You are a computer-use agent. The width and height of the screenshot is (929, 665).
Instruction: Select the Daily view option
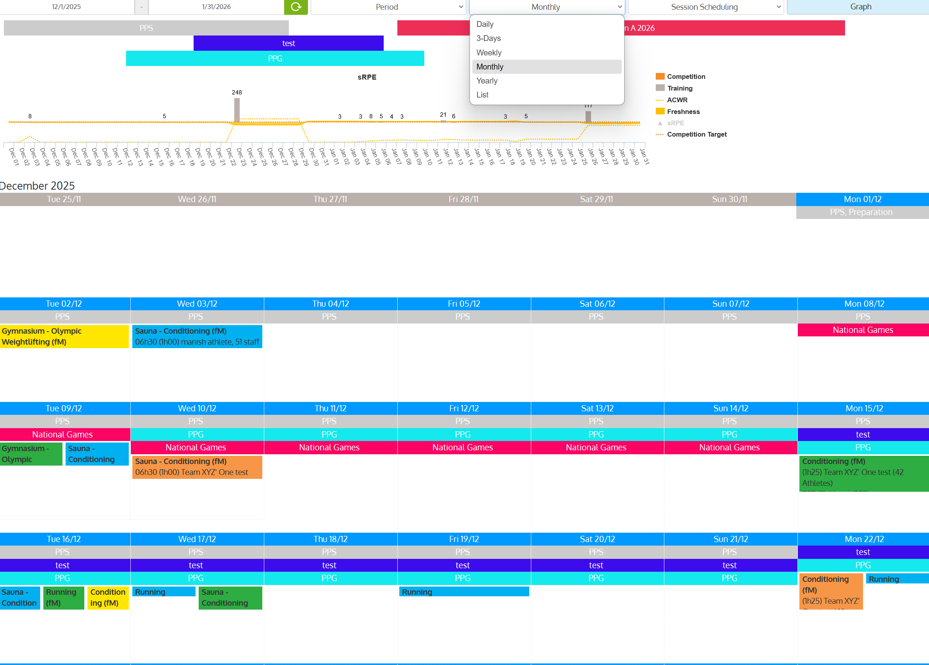click(484, 24)
